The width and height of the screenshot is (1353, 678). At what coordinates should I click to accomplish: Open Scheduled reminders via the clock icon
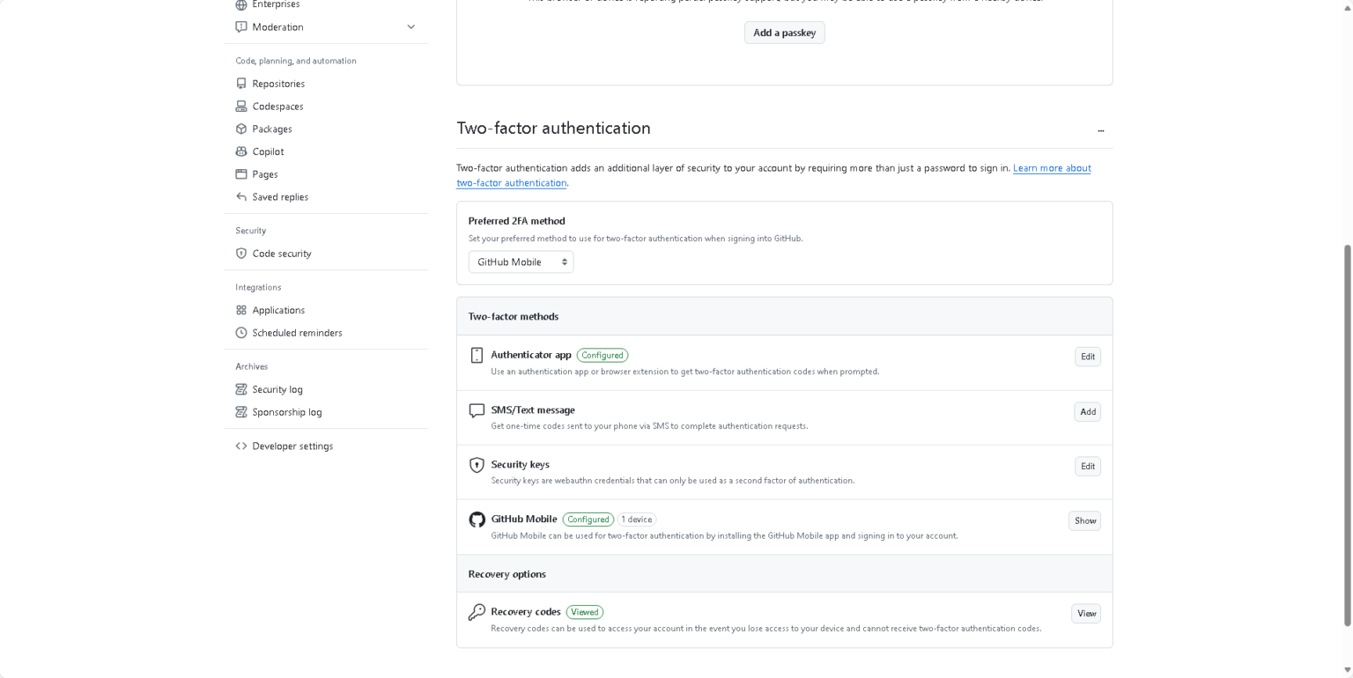coord(241,332)
